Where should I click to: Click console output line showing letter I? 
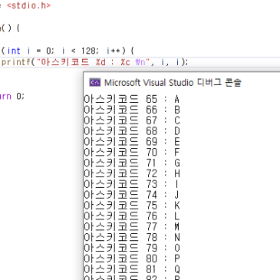[132, 184]
